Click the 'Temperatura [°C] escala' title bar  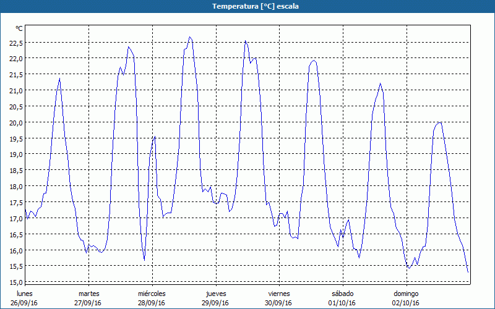coord(247,6)
